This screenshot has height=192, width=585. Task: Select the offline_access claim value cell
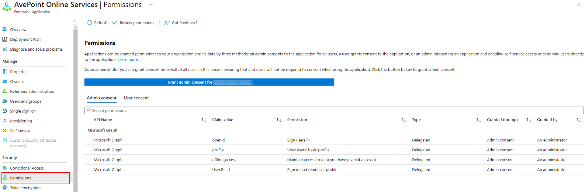click(x=224, y=160)
